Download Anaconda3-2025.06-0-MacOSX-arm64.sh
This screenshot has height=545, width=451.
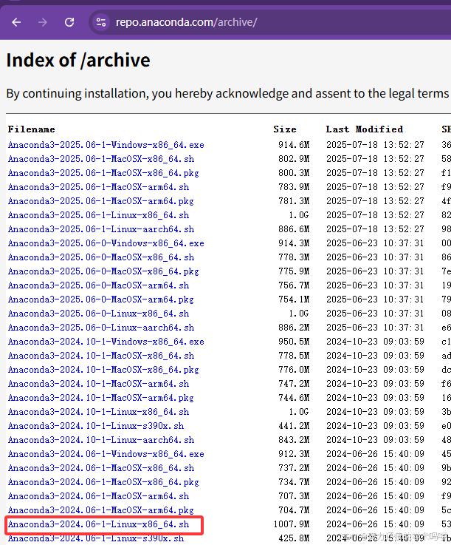coord(98,285)
